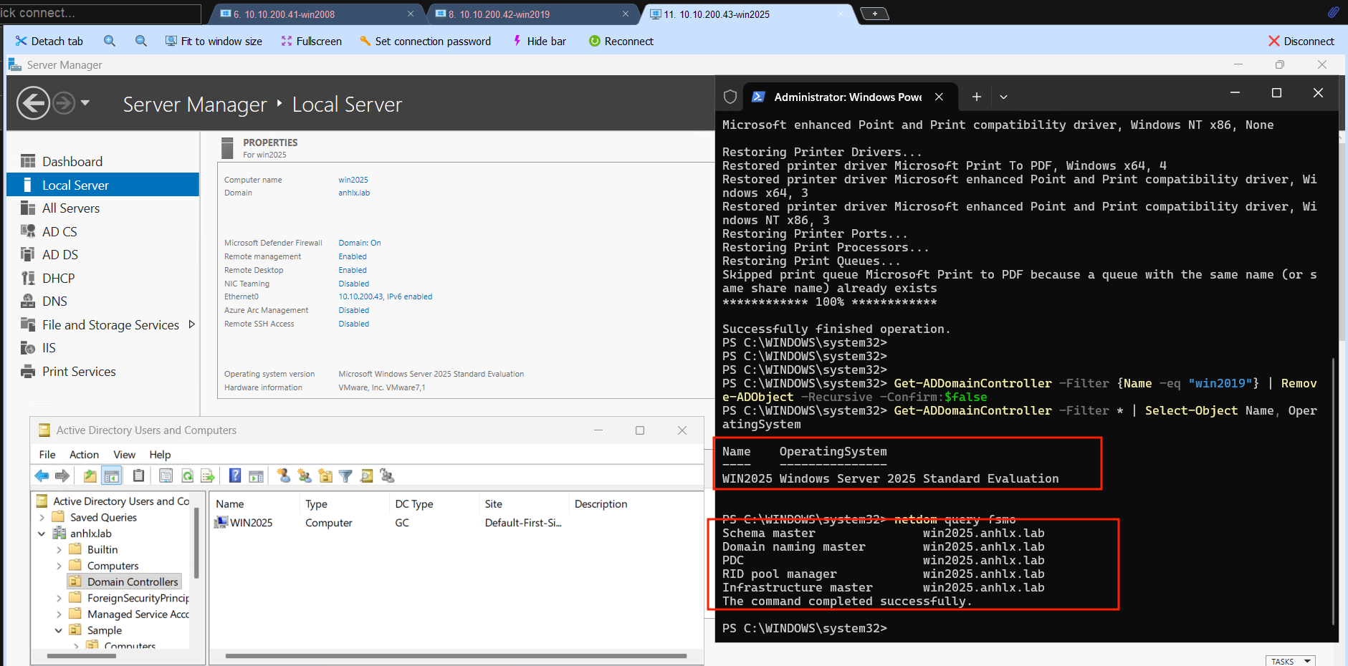
Task: Expand the Builtin container node
Action: coord(59,550)
